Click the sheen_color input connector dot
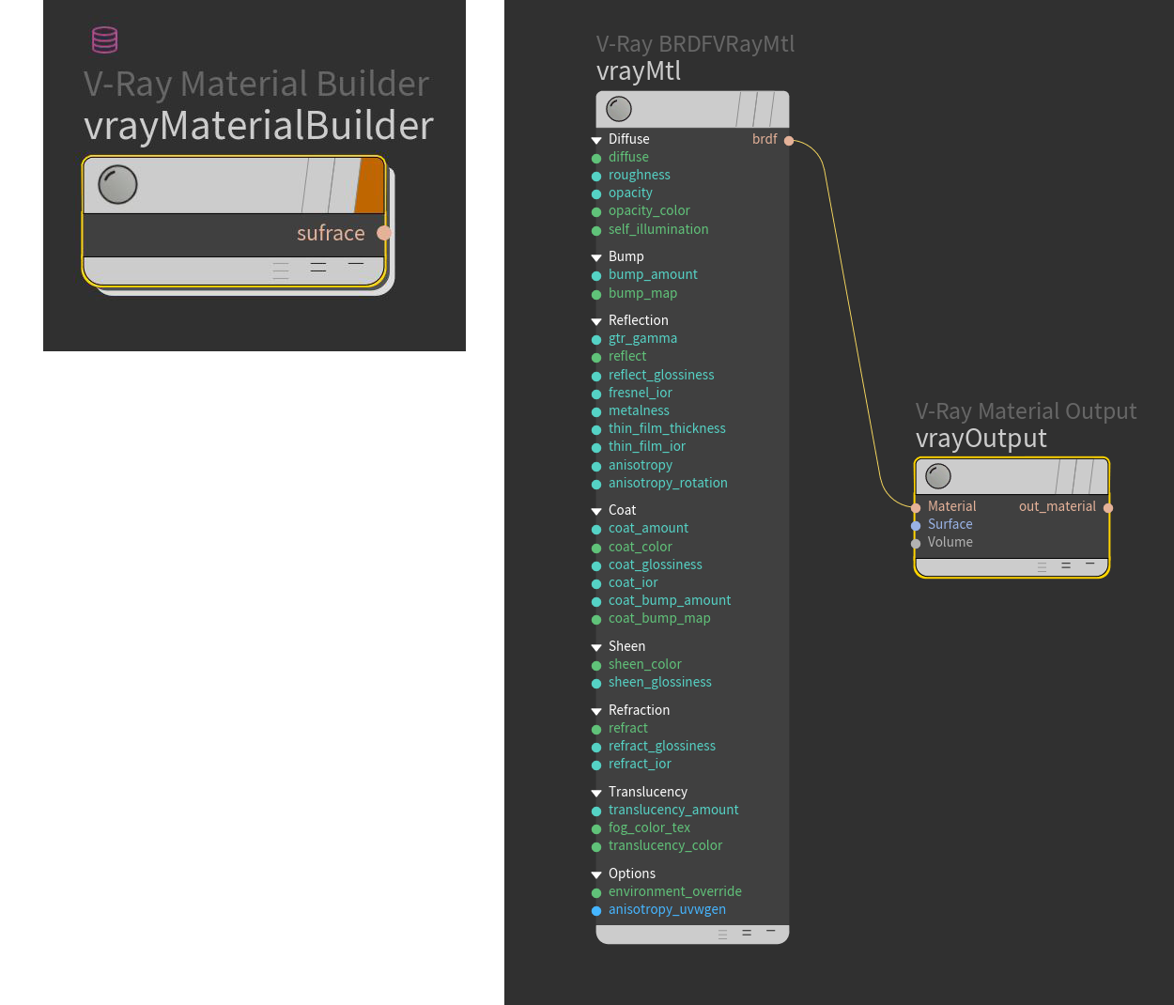The image size is (1174, 1005). tap(596, 666)
